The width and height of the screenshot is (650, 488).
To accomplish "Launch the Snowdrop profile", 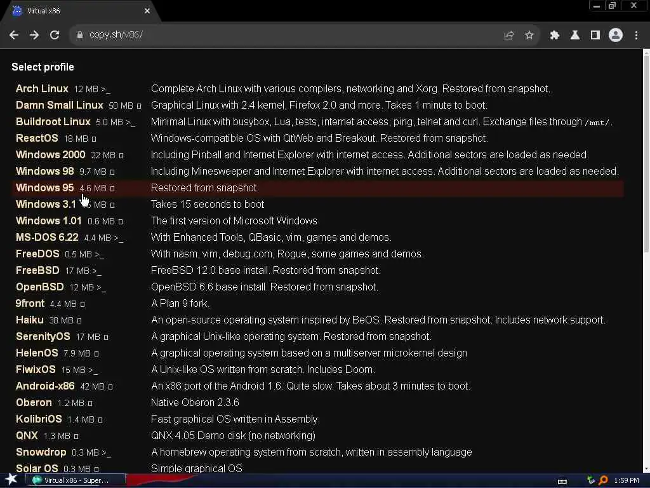I will pyautogui.click(x=41, y=452).
